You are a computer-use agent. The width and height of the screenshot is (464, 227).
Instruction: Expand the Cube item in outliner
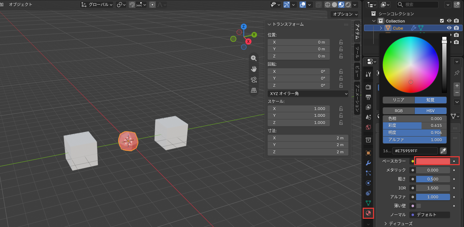381,28
